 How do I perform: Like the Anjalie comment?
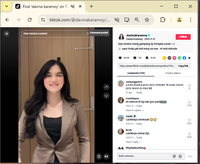(189, 120)
